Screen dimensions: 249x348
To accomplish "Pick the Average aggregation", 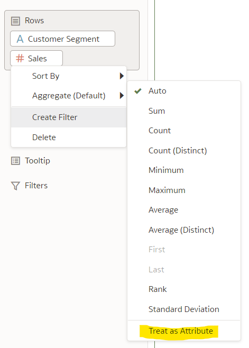I will pos(184,210).
